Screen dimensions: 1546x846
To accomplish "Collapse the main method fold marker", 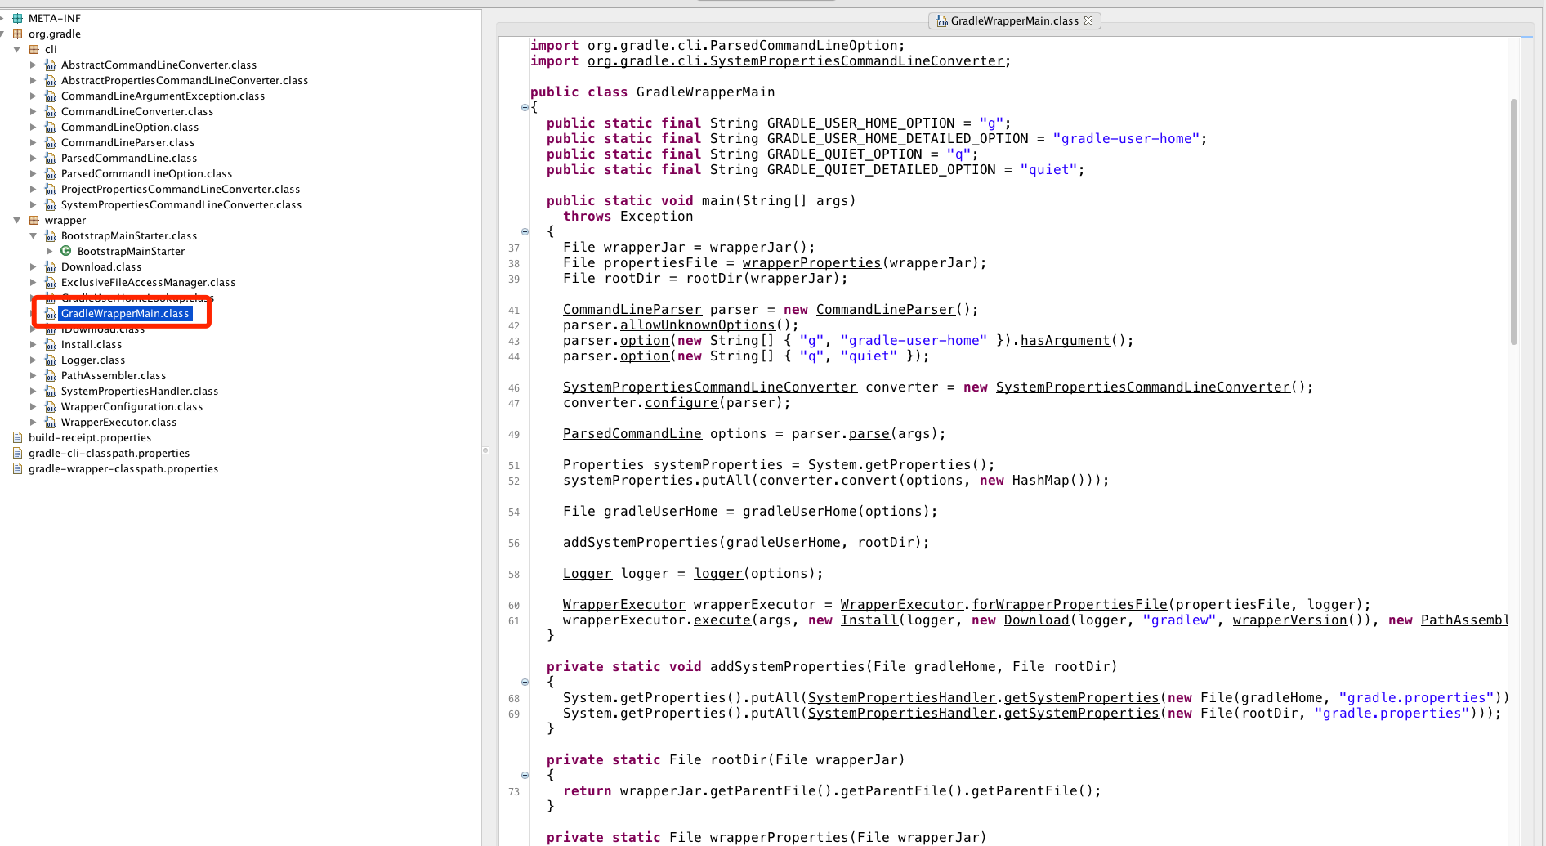I will (525, 231).
